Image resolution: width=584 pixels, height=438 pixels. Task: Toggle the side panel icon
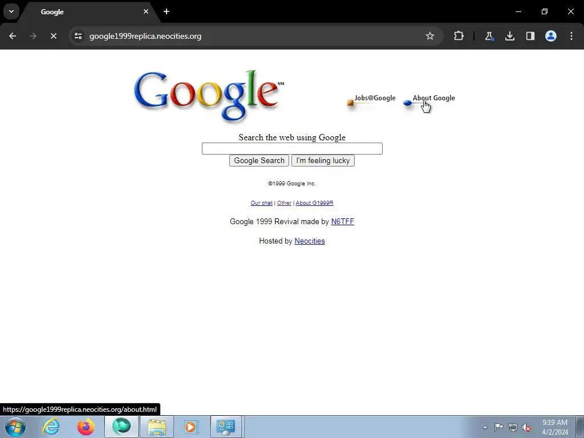[530, 36]
